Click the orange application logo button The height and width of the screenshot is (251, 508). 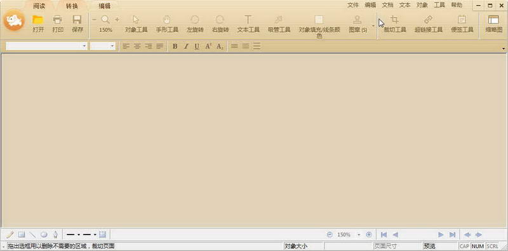click(x=14, y=21)
